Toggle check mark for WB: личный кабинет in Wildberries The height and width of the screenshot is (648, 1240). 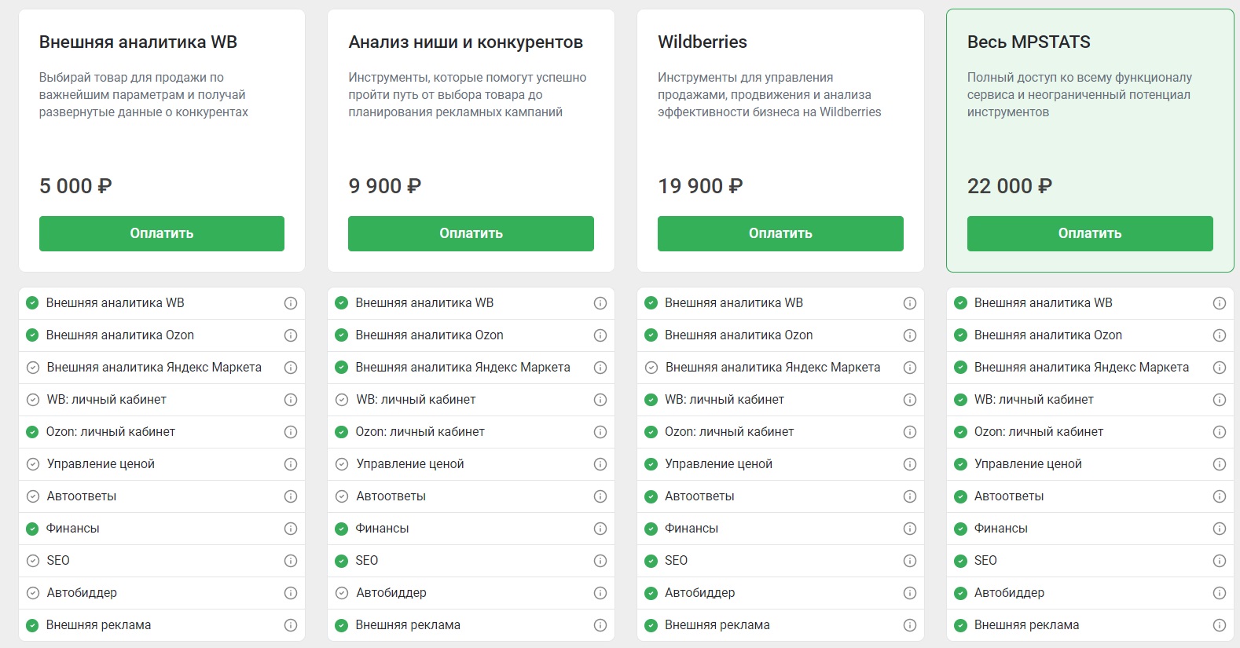pos(650,399)
